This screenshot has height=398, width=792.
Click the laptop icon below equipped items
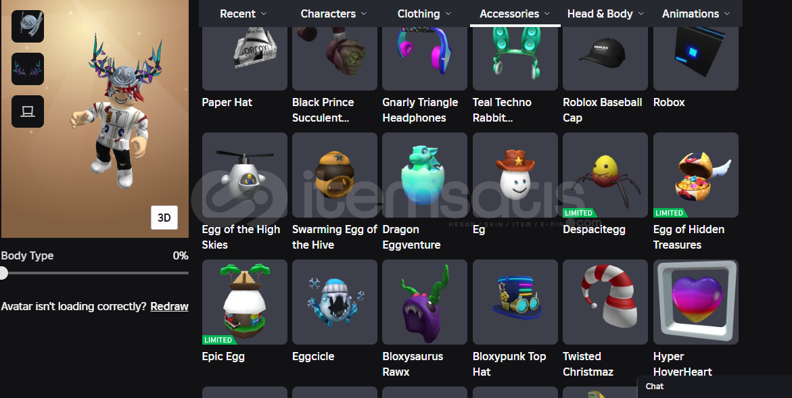coord(28,111)
